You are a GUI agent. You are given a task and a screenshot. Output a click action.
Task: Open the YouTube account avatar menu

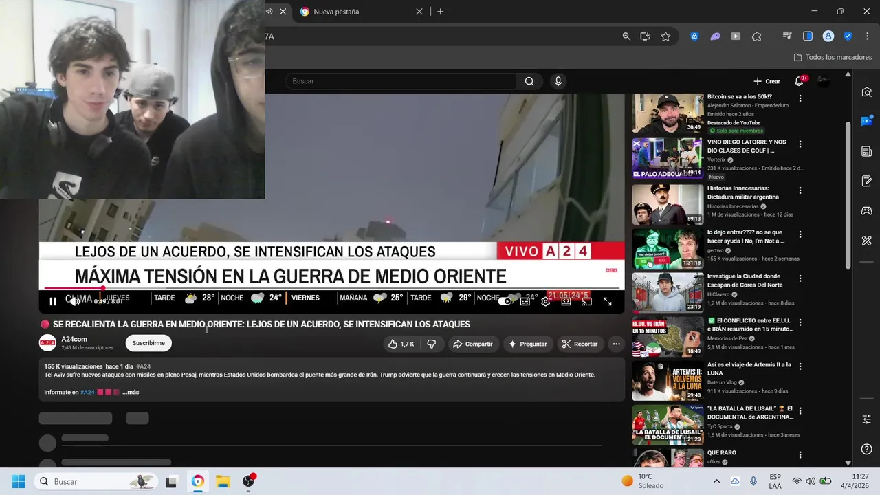[x=824, y=81]
